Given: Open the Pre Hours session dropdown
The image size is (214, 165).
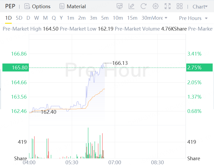Looking at the screenshot, I should (193, 18).
